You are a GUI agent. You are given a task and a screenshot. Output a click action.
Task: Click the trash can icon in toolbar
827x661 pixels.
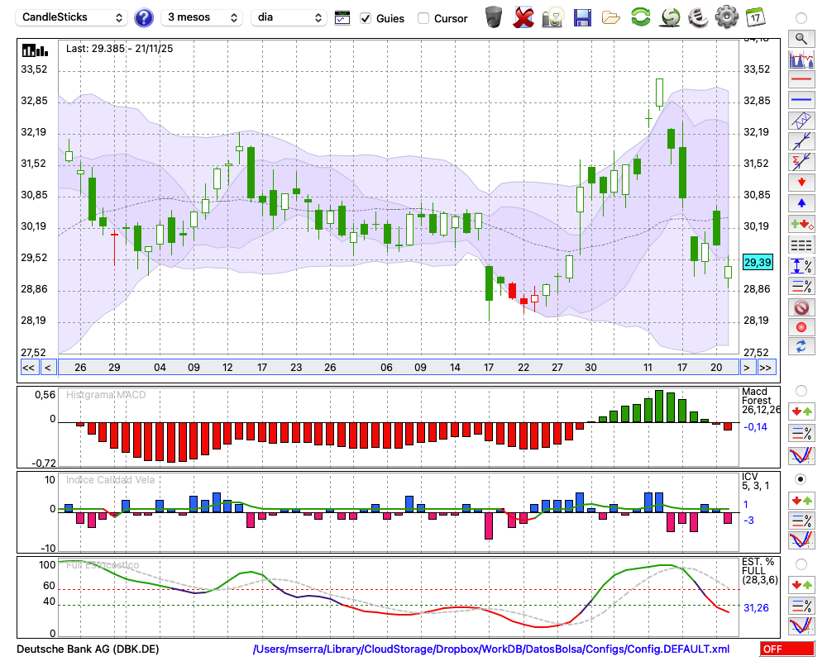[494, 17]
